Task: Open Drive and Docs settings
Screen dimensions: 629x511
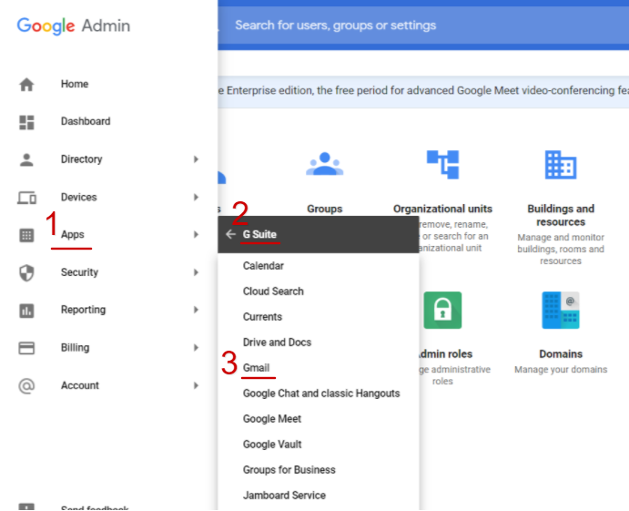Action: point(278,342)
